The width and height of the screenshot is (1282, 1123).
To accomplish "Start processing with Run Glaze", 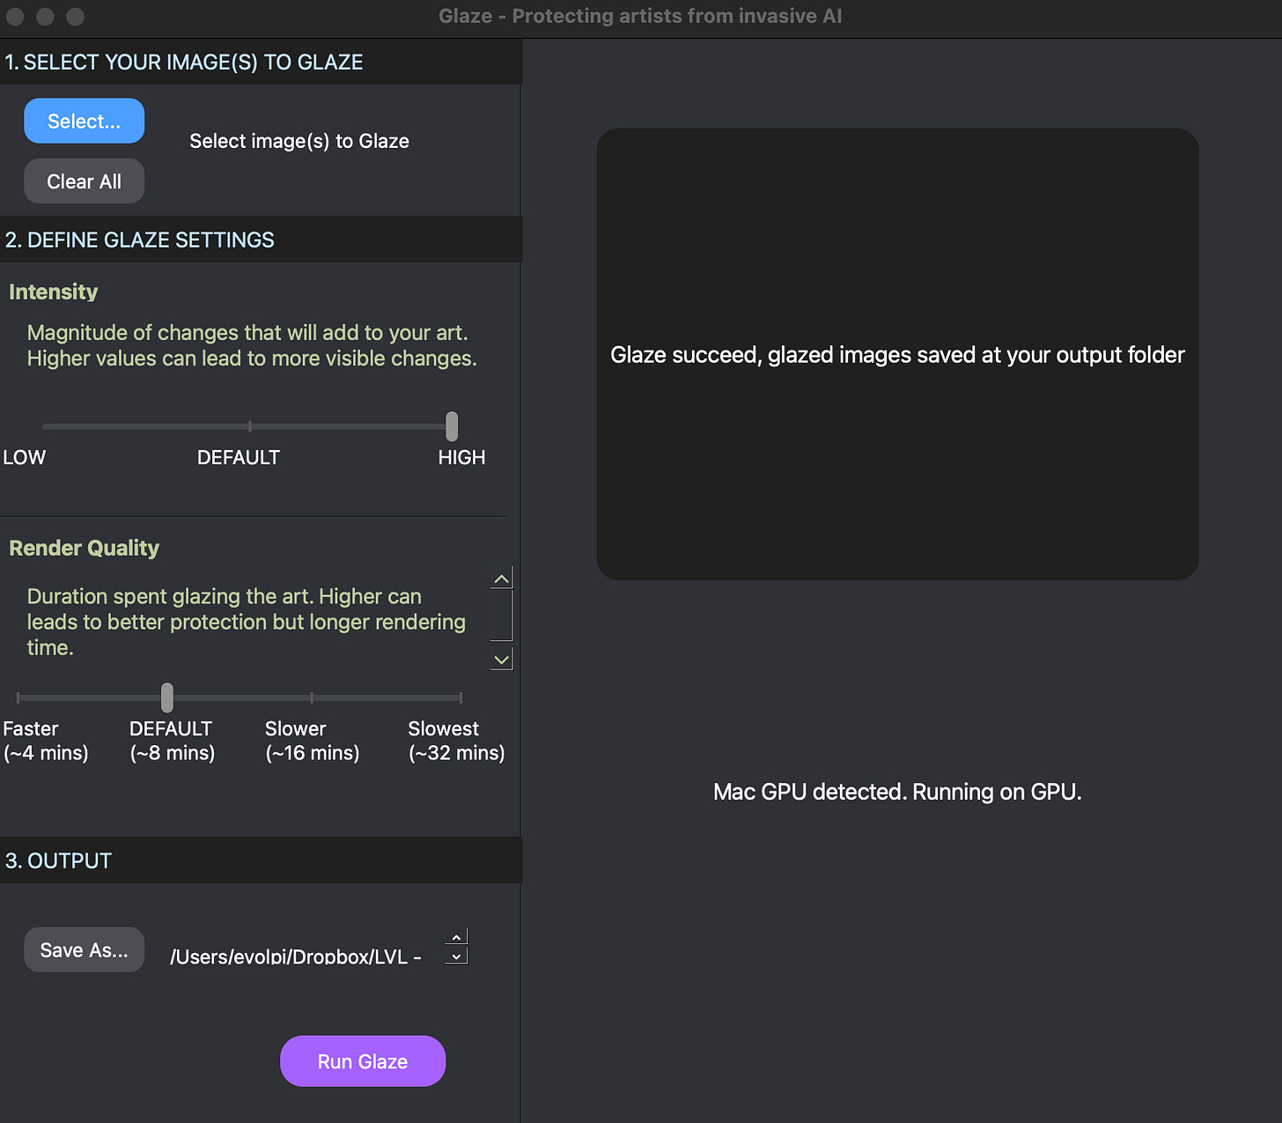I will point(363,1061).
